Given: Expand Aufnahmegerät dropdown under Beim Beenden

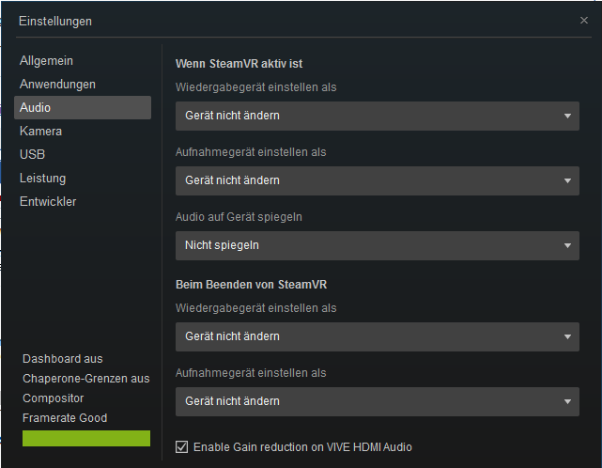Looking at the screenshot, I should click(377, 401).
